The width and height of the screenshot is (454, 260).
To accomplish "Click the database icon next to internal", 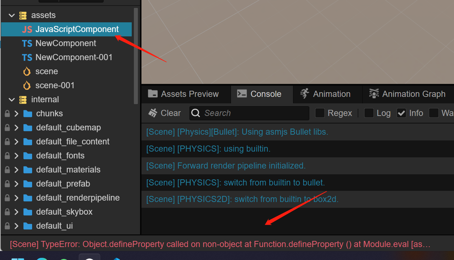I will tap(23, 100).
